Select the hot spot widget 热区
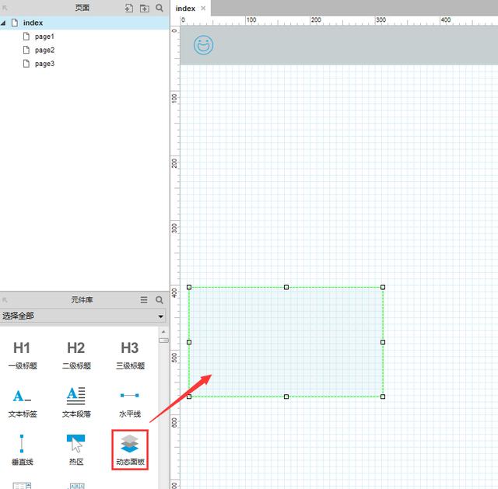Screen dimensions: 498x489 [x=76, y=450]
